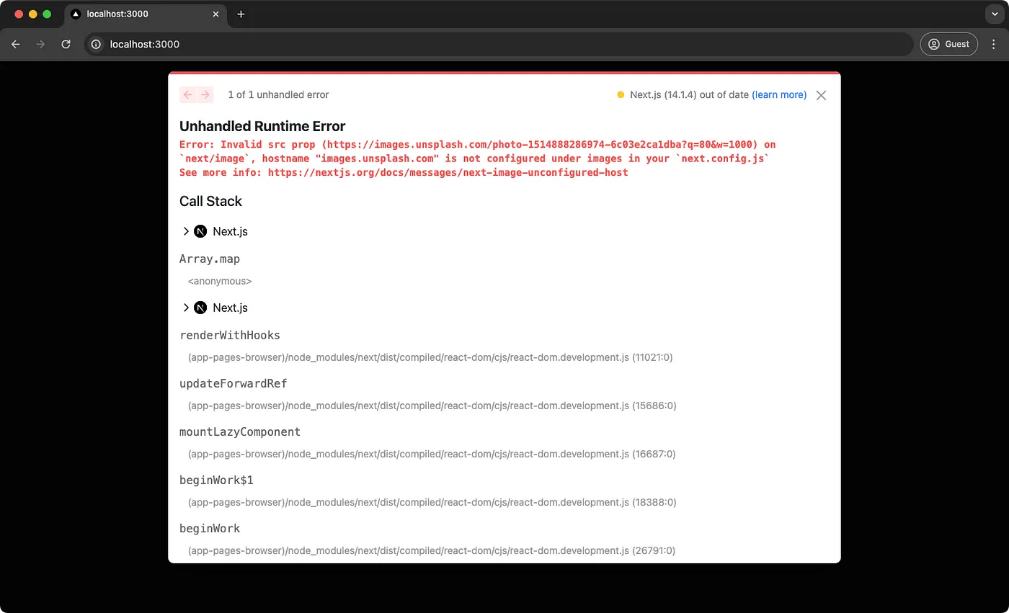Image resolution: width=1009 pixels, height=613 pixels.
Task: Open the mountLazyComponent stack frame
Action: click(240, 431)
